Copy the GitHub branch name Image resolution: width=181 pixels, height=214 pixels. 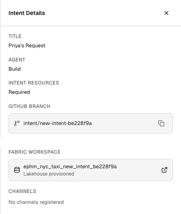(x=161, y=123)
